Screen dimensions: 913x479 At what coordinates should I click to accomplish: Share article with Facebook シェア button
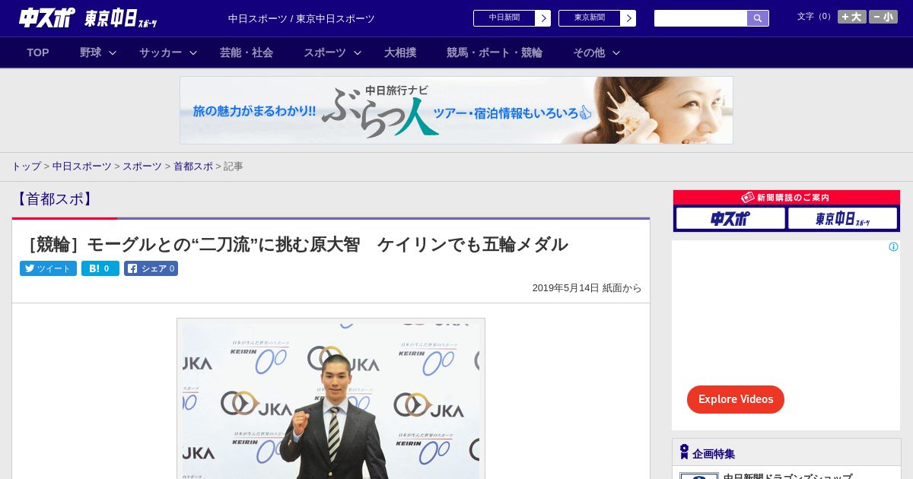coord(151,268)
